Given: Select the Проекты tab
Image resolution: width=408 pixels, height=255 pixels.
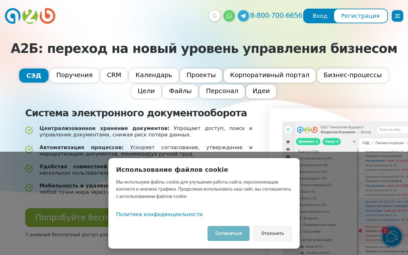Looking at the screenshot, I should pyautogui.click(x=201, y=76).
